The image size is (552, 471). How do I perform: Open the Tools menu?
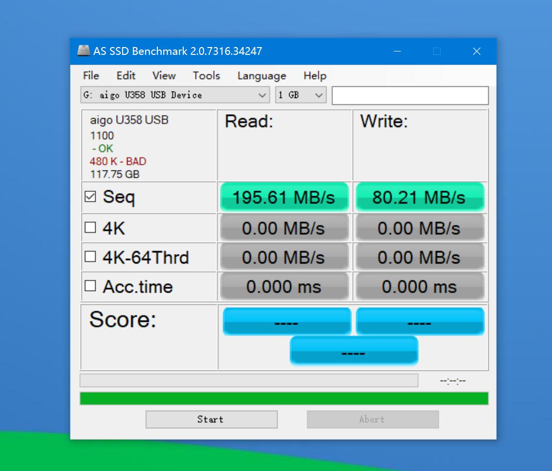(x=206, y=75)
